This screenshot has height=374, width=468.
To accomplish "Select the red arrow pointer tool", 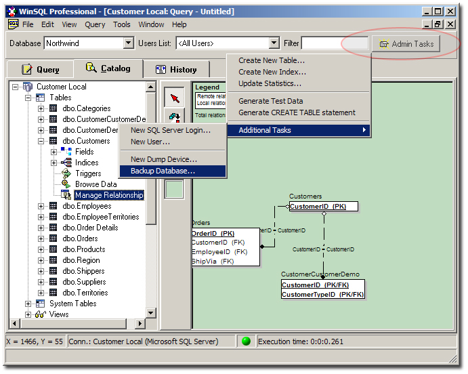I will tap(175, 98).
